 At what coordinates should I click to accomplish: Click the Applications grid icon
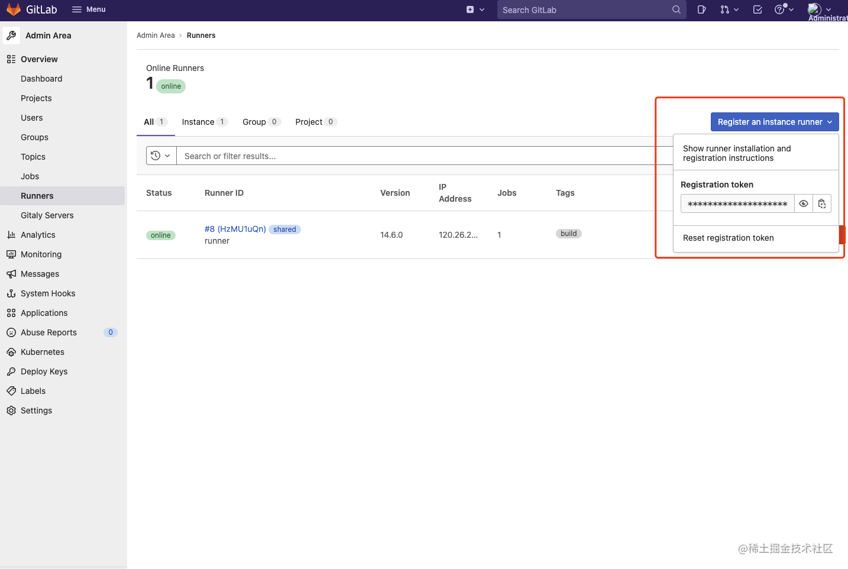[x=11, y=313]
